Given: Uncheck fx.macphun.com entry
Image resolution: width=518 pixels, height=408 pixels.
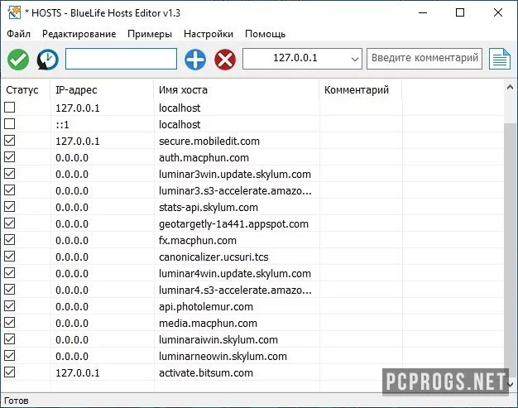Looking at the screenshot, I should click(x=10, y=239).
